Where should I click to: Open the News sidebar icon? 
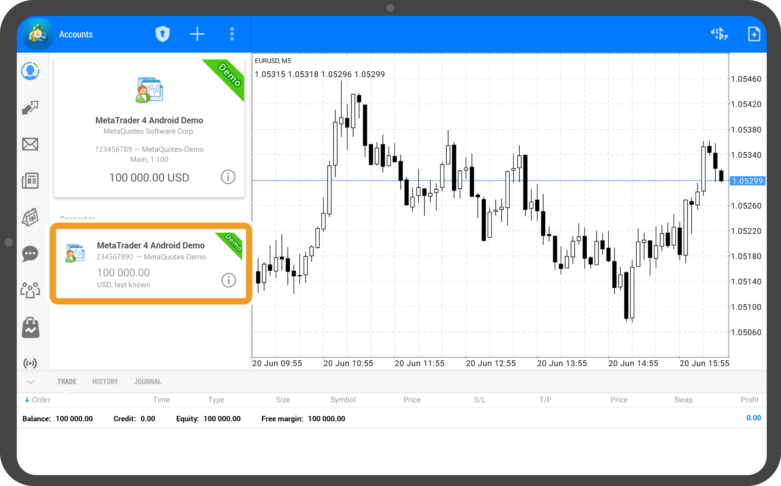(x=30, y=181)
